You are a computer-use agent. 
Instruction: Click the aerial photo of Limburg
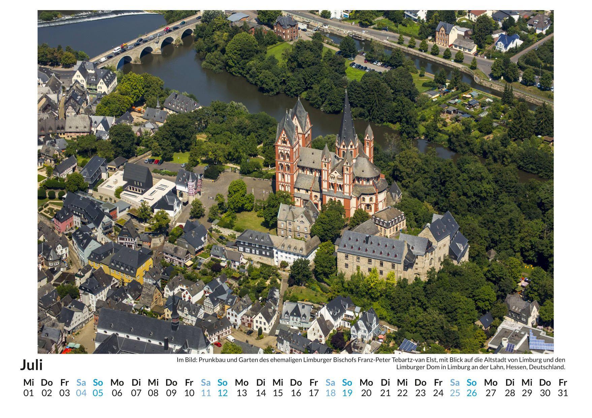pyautogui.click(x=295, y=182)
